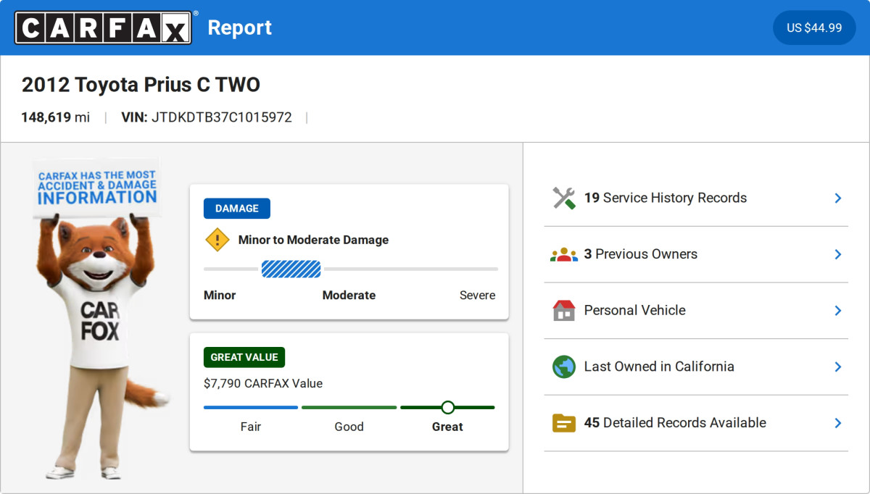Open 19 Service History Records
870x494 pixels.
click(x=696, y=198)
